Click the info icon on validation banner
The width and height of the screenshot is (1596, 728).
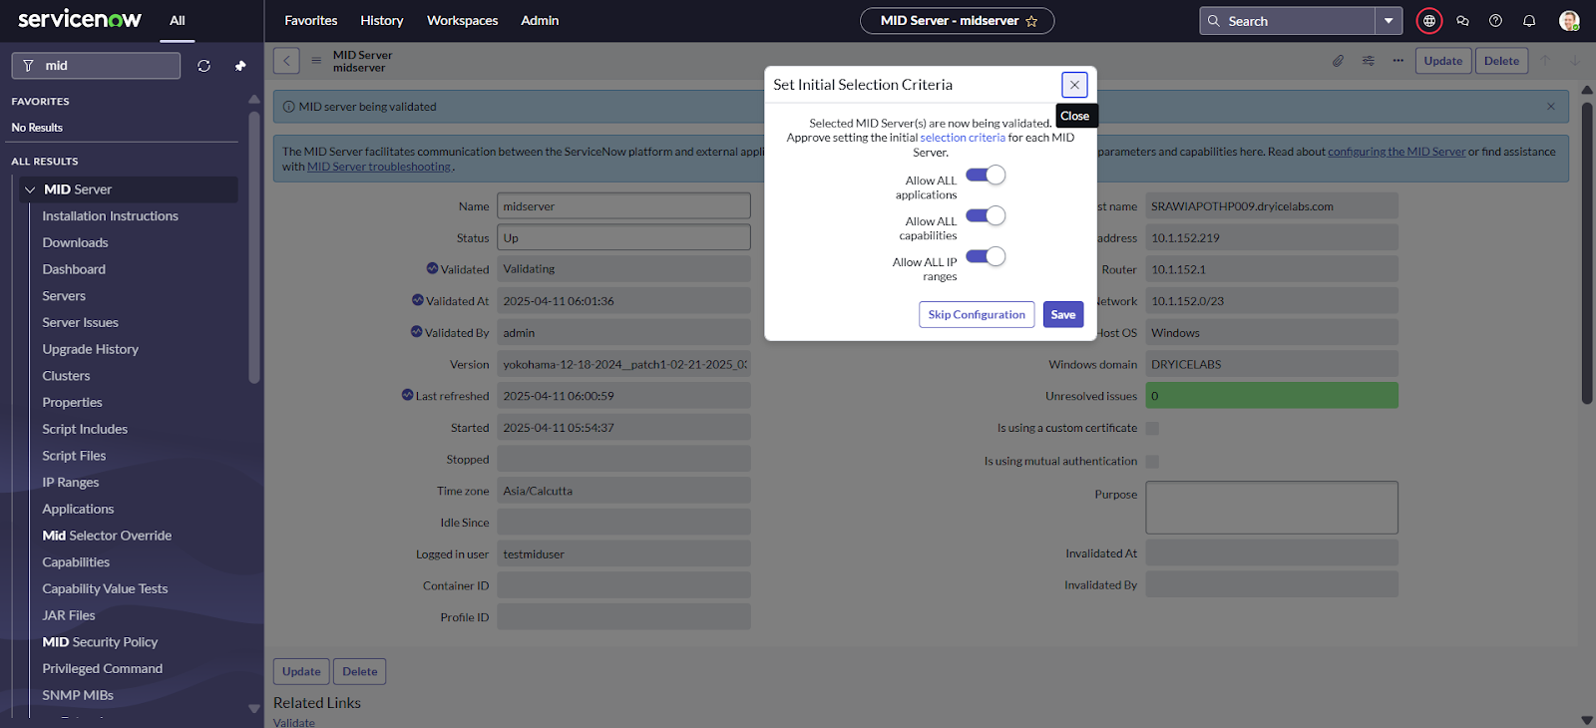click(x=289, y=107)
